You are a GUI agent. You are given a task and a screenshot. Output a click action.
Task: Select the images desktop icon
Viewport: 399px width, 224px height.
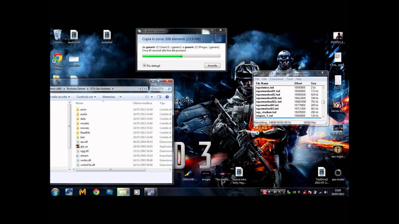coord(206,176)
